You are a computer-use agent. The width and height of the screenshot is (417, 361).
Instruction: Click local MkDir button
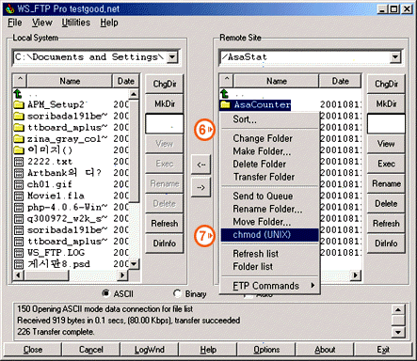[165, 103]
